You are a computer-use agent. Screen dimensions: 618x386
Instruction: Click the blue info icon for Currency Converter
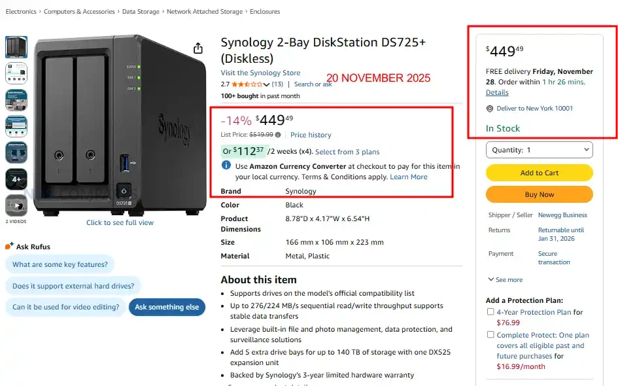(x=226, y=166)
